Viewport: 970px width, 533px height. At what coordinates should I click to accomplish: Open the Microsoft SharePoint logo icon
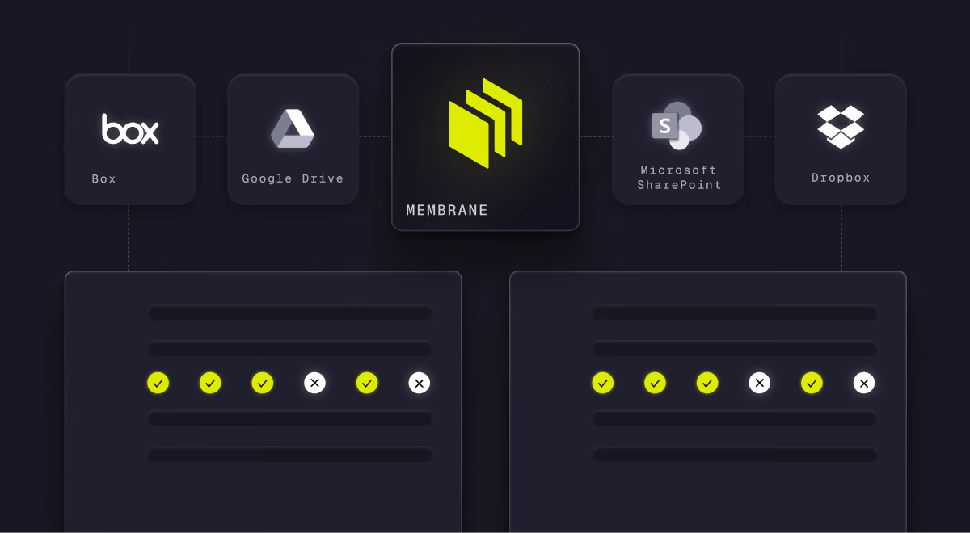click(677, 126)
